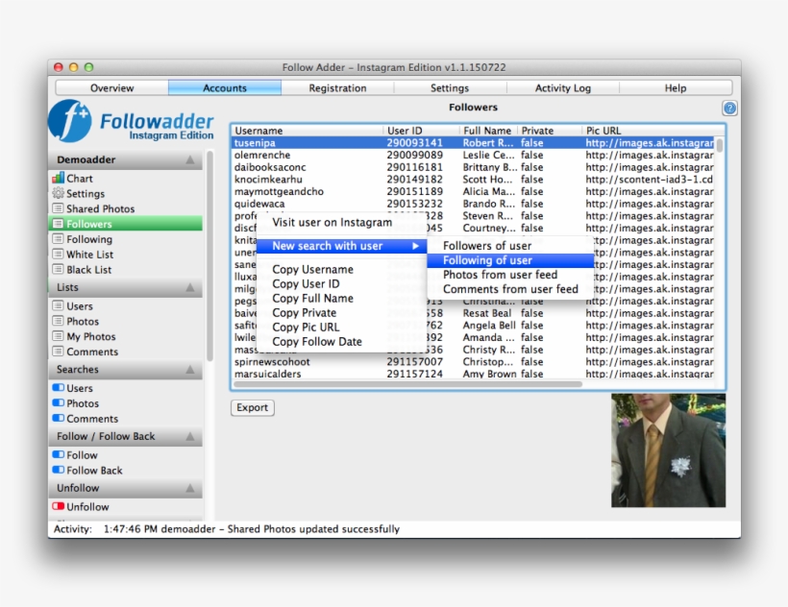The image size is (788, 607).
Task: Select the spirnewscohoot follower row
Action: point(473,362)
